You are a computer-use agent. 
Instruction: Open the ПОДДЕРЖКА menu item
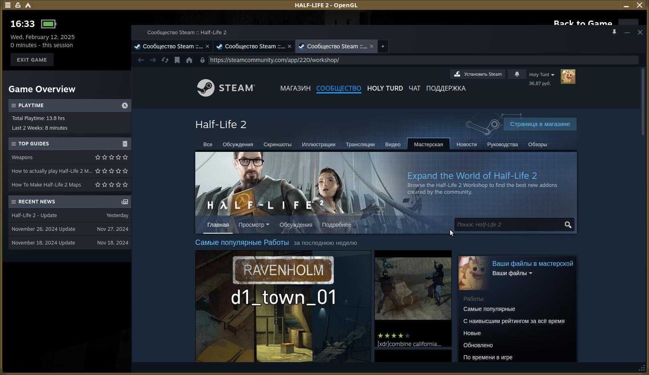pos(446,88)
